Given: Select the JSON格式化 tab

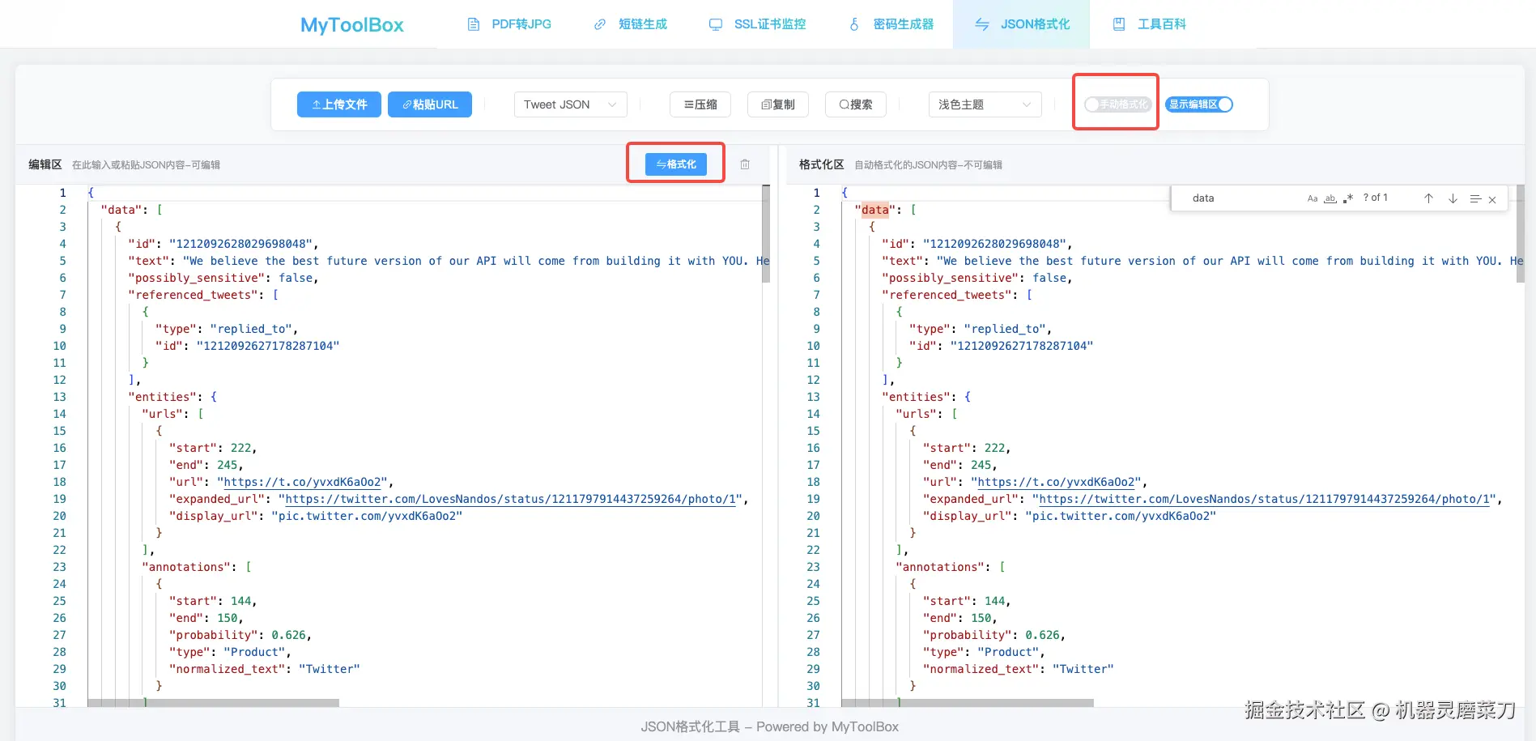Looking at the screenshot, I should [1022, 24].
